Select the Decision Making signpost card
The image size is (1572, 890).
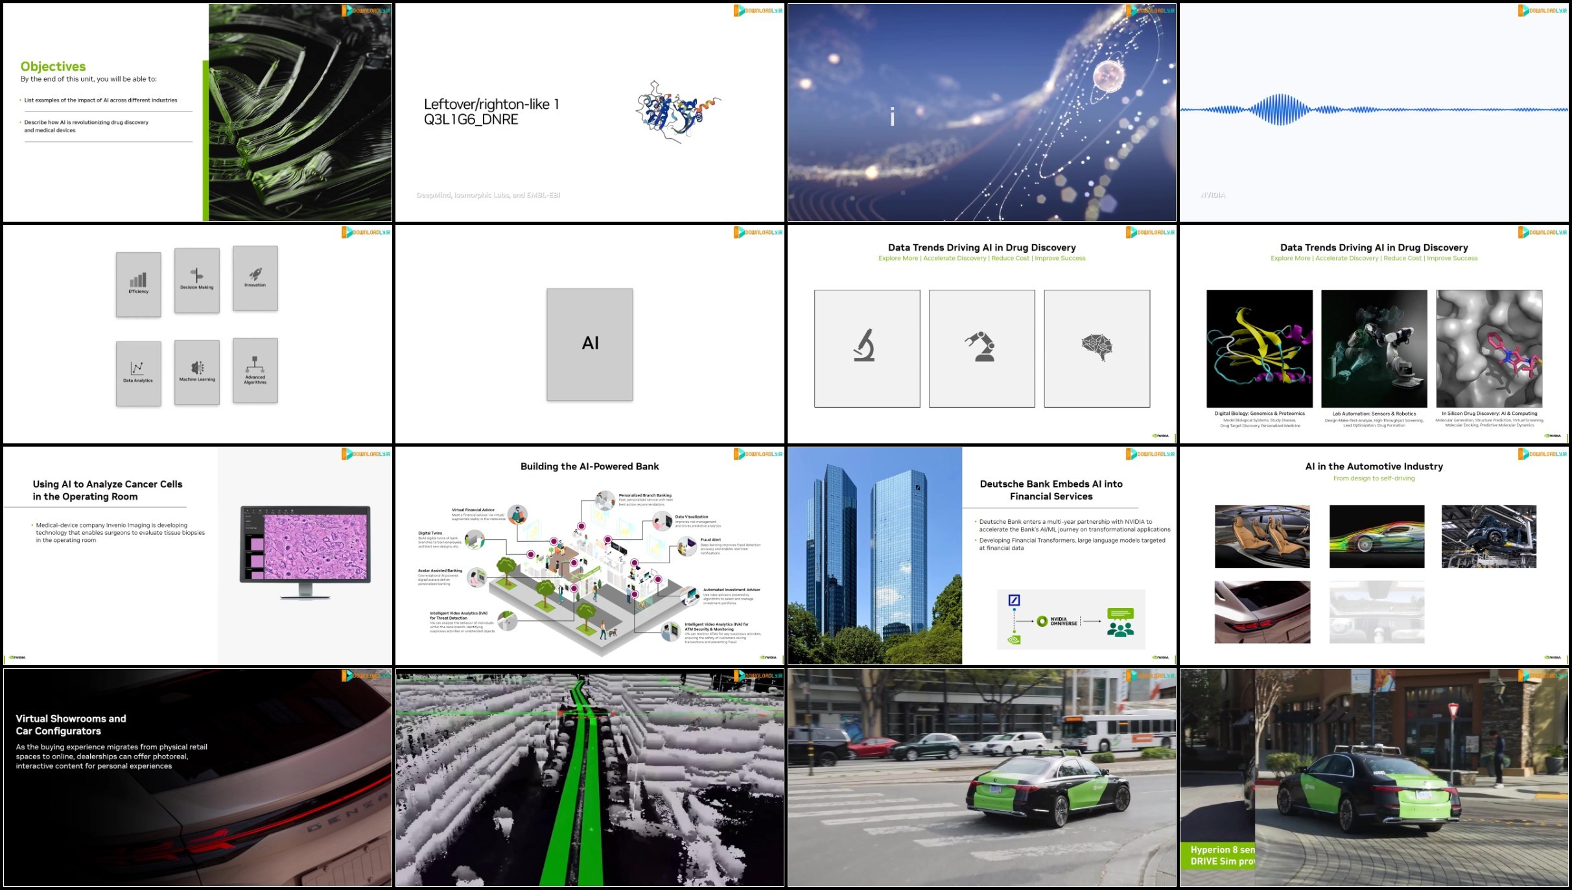point(197,281)
